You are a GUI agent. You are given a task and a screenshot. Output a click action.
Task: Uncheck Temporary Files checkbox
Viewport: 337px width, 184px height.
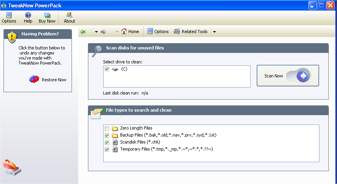(107, 149)
